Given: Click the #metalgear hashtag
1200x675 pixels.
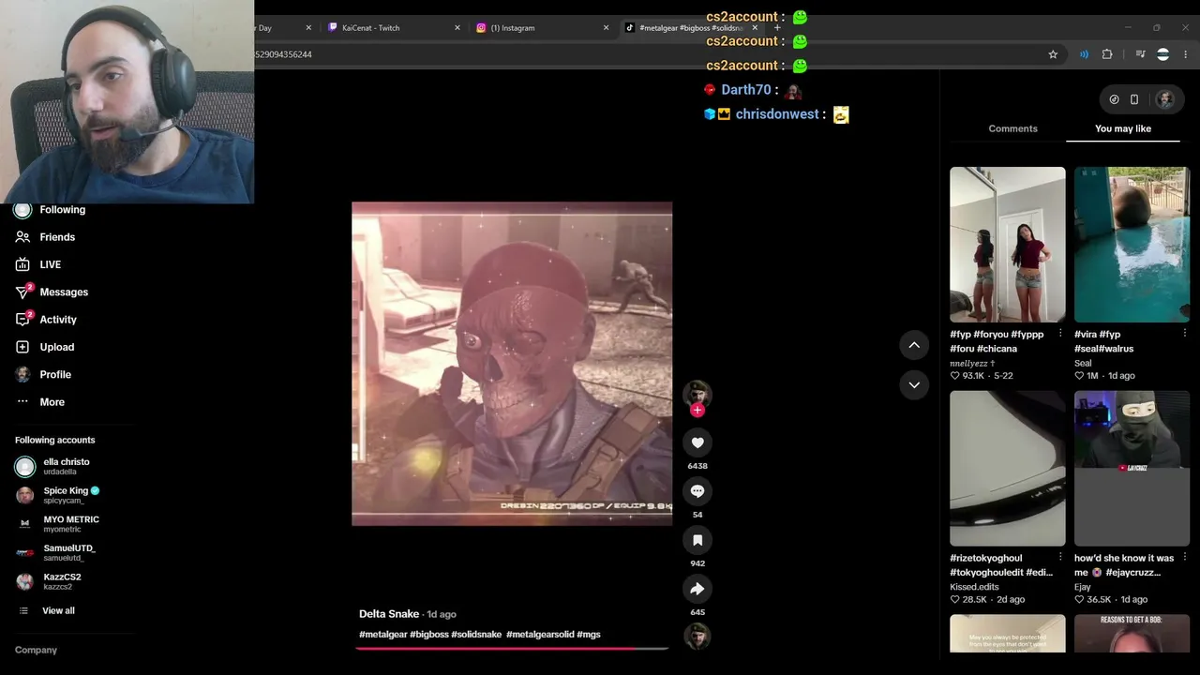Looking at the screenshot, I should (383, 635).
